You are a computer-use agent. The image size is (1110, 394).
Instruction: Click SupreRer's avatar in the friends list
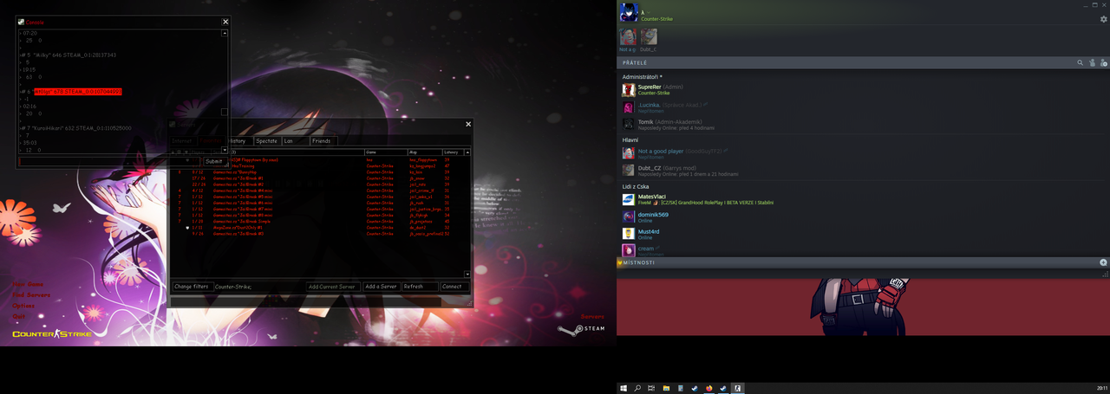pos(629,89)
